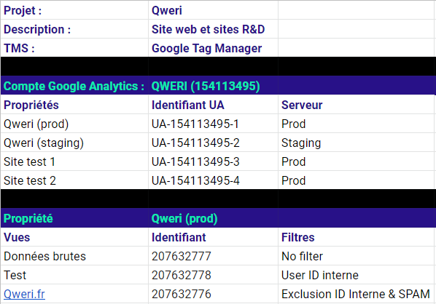
Task: Click the 'Serveur' column header
Action: pos(357,105)
